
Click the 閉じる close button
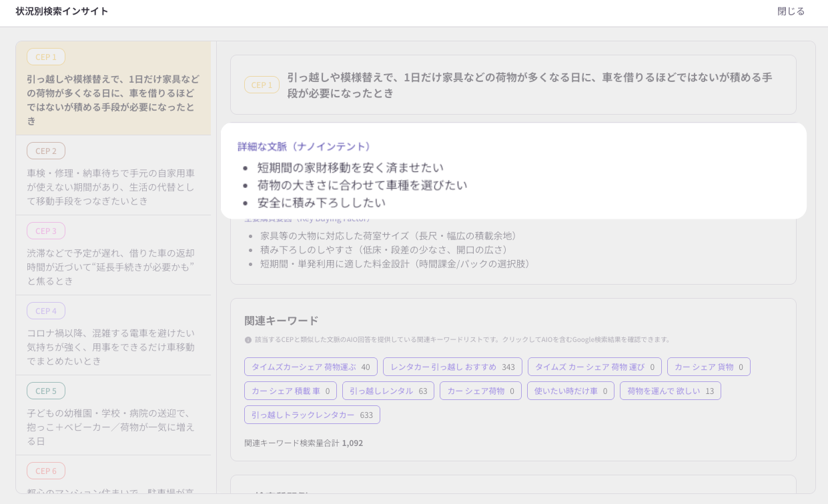pyautogui.click(x=791, y=11)
